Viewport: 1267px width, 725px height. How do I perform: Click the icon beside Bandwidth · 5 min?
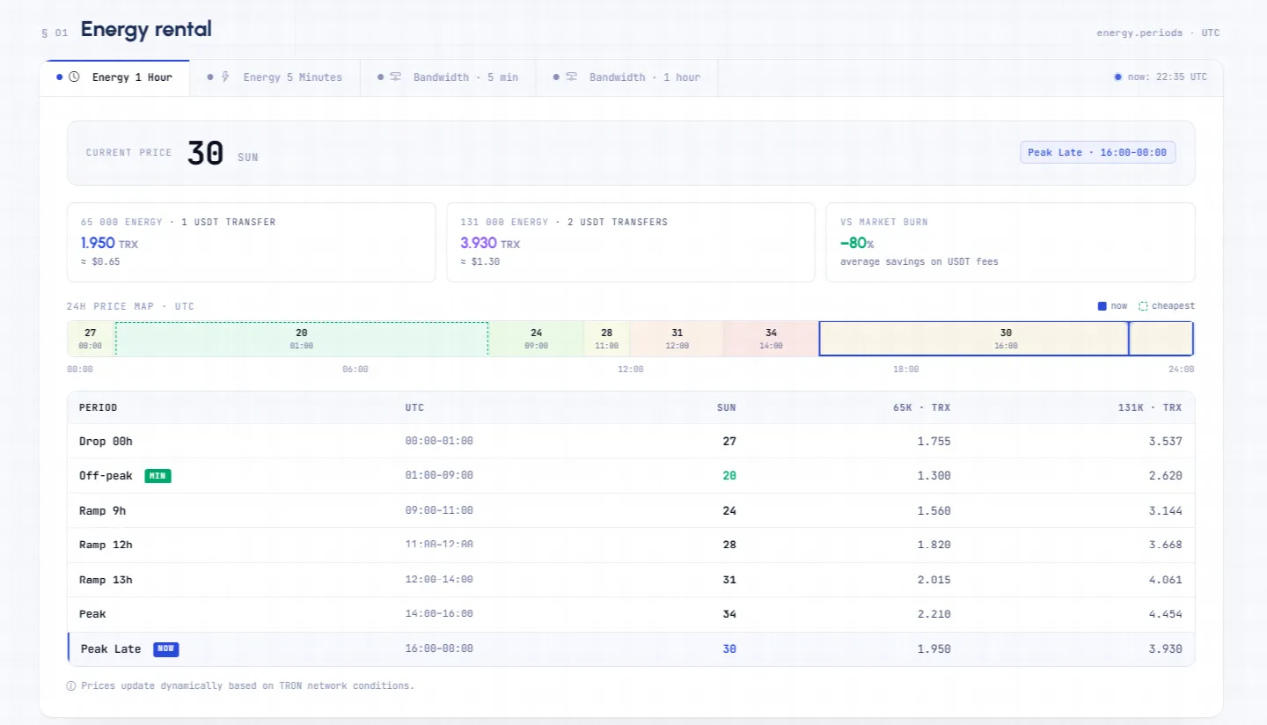[396, 77]
